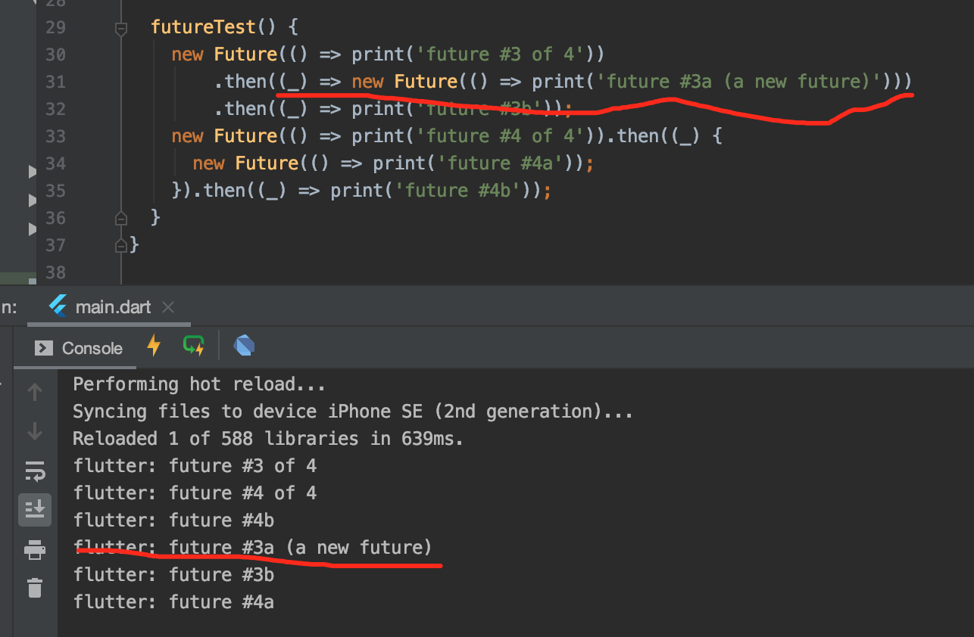Click the futureTest method name in code

point(204,27)
